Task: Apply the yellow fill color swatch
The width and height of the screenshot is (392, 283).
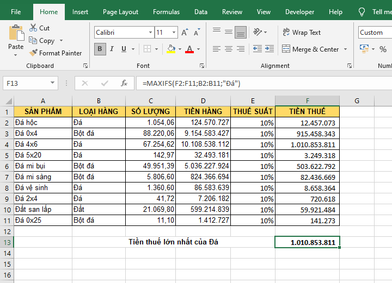Action: [x=171, y=49]
